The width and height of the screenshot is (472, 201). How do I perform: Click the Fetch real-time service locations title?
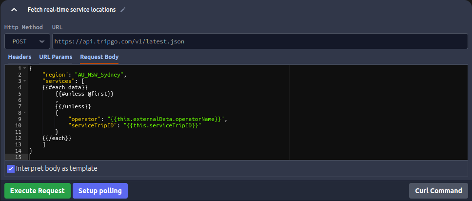point(71,10)
